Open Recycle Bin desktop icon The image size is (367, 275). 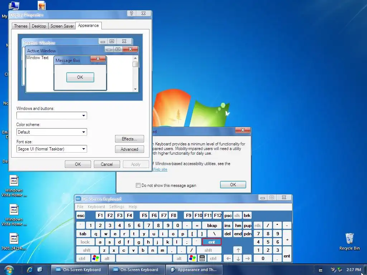click(349, 242)
